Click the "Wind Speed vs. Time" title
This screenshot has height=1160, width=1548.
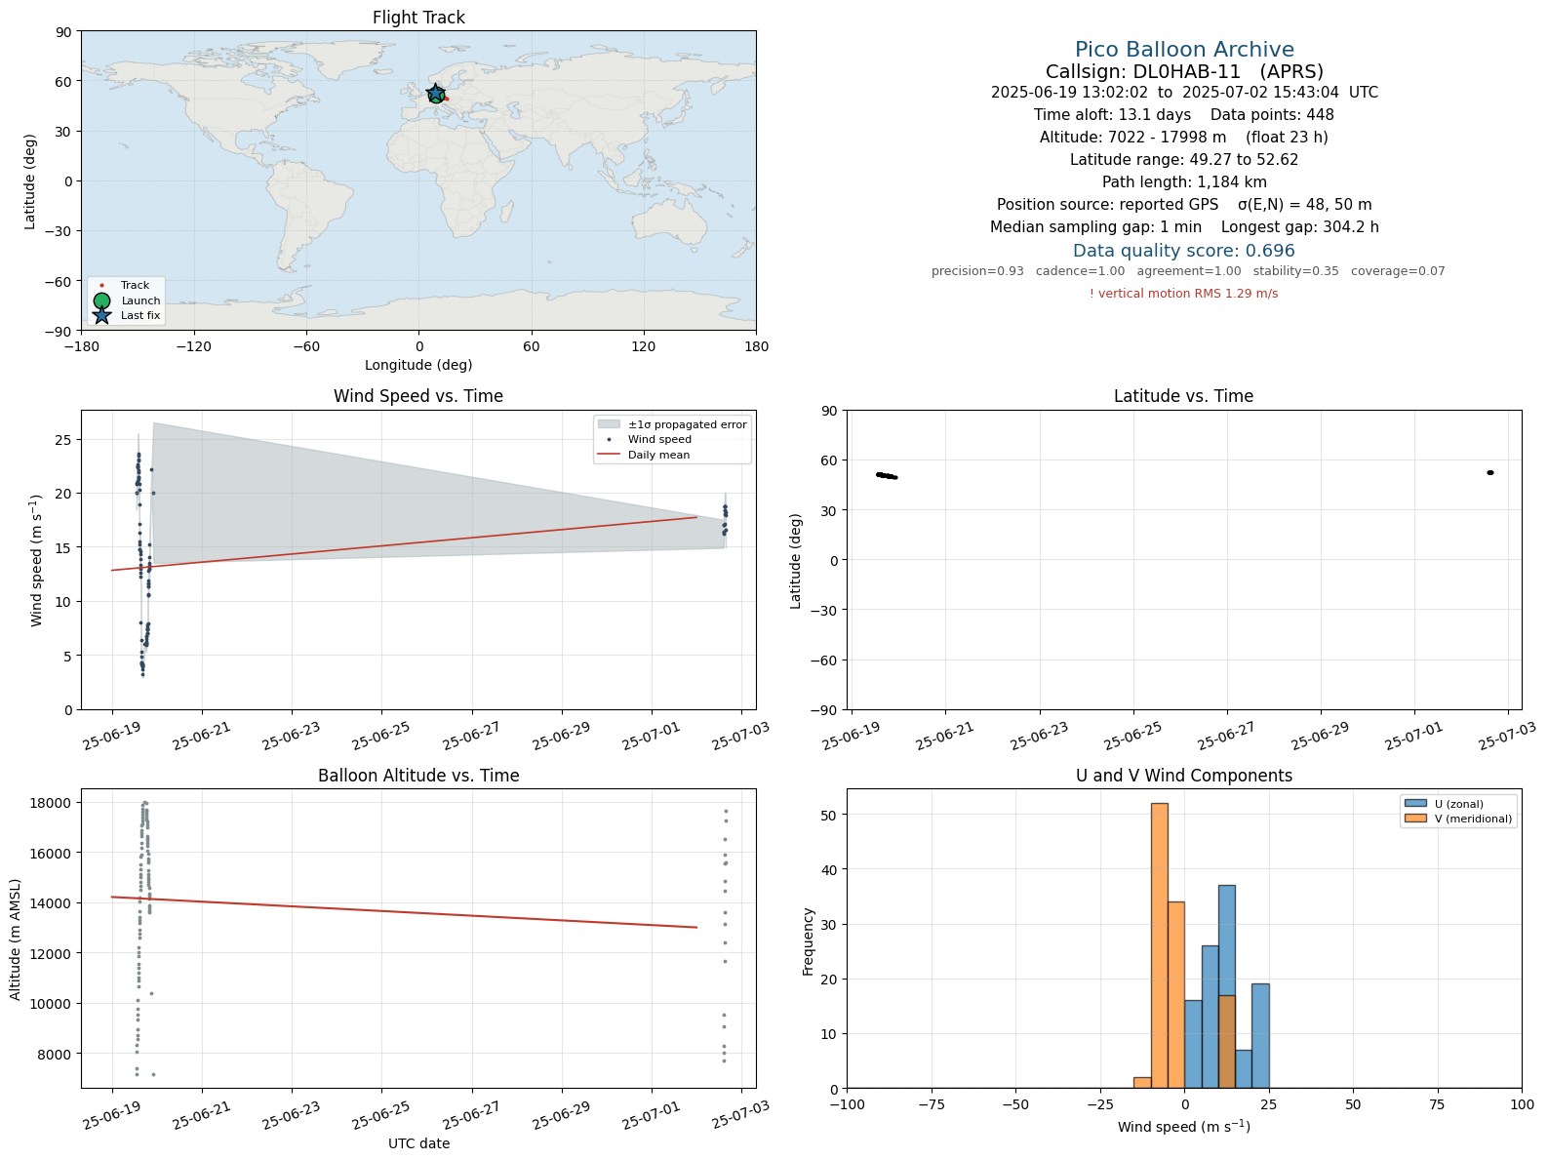click(418, 396)
